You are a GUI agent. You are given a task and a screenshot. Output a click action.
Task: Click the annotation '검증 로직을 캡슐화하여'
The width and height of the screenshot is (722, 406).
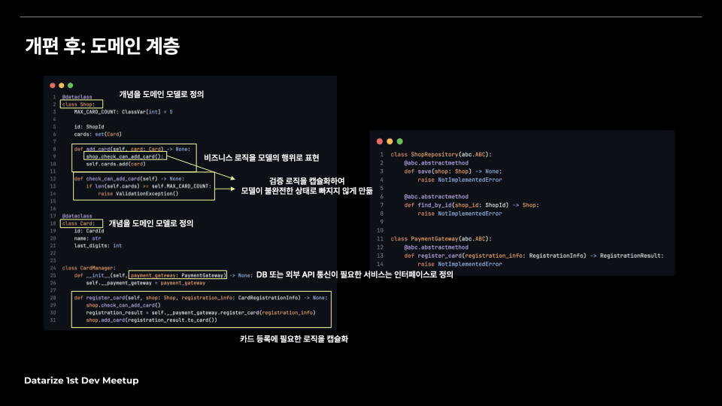[307, 181]
